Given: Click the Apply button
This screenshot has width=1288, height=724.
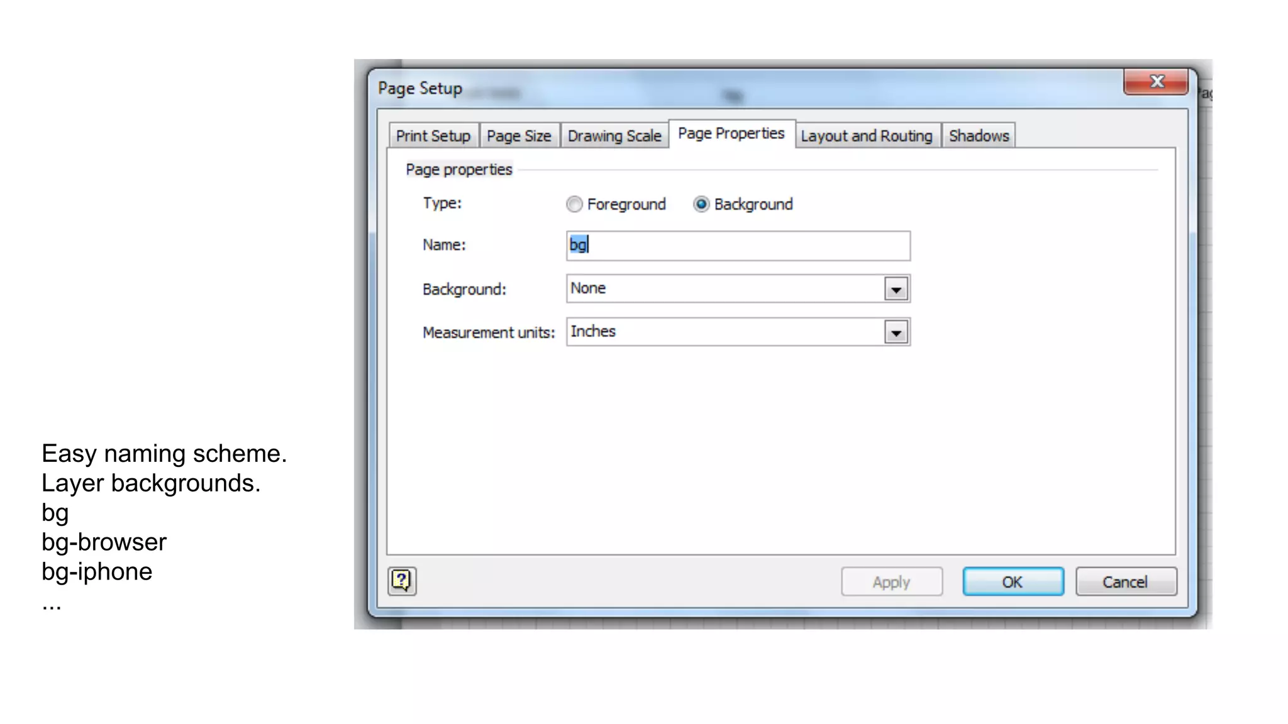Looking at the screenshot, I should point(892,582).
